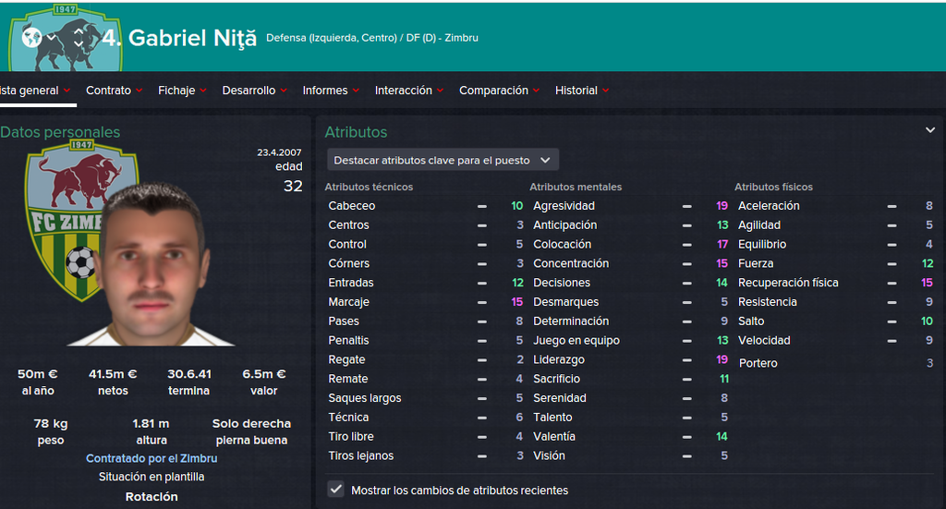Click the change indicator dash next to Cabeceo
This screenshot has height=509, width=946.
pos(482,206)
